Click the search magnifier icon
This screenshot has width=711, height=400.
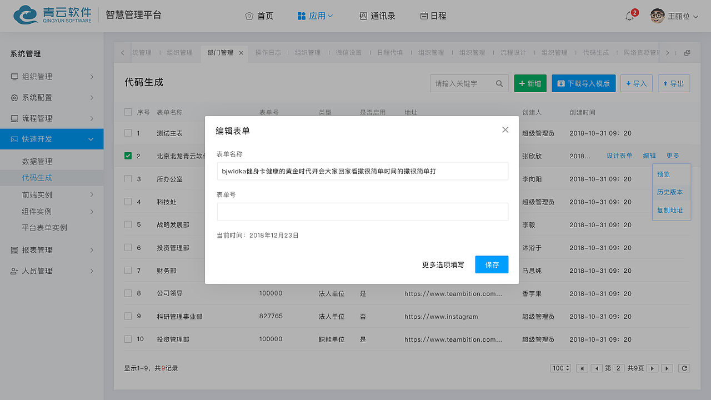[499, 83]
